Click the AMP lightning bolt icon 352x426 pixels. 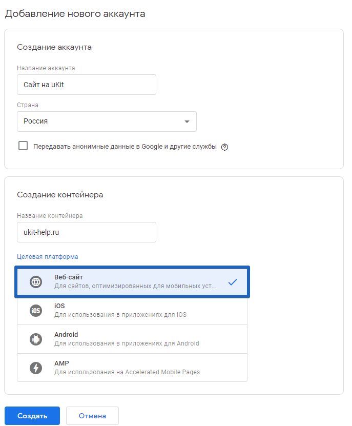pyautogui.click(x=36, y=368)
